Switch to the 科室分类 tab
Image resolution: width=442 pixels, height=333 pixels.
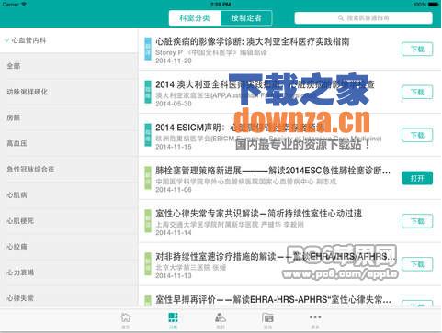195,18
